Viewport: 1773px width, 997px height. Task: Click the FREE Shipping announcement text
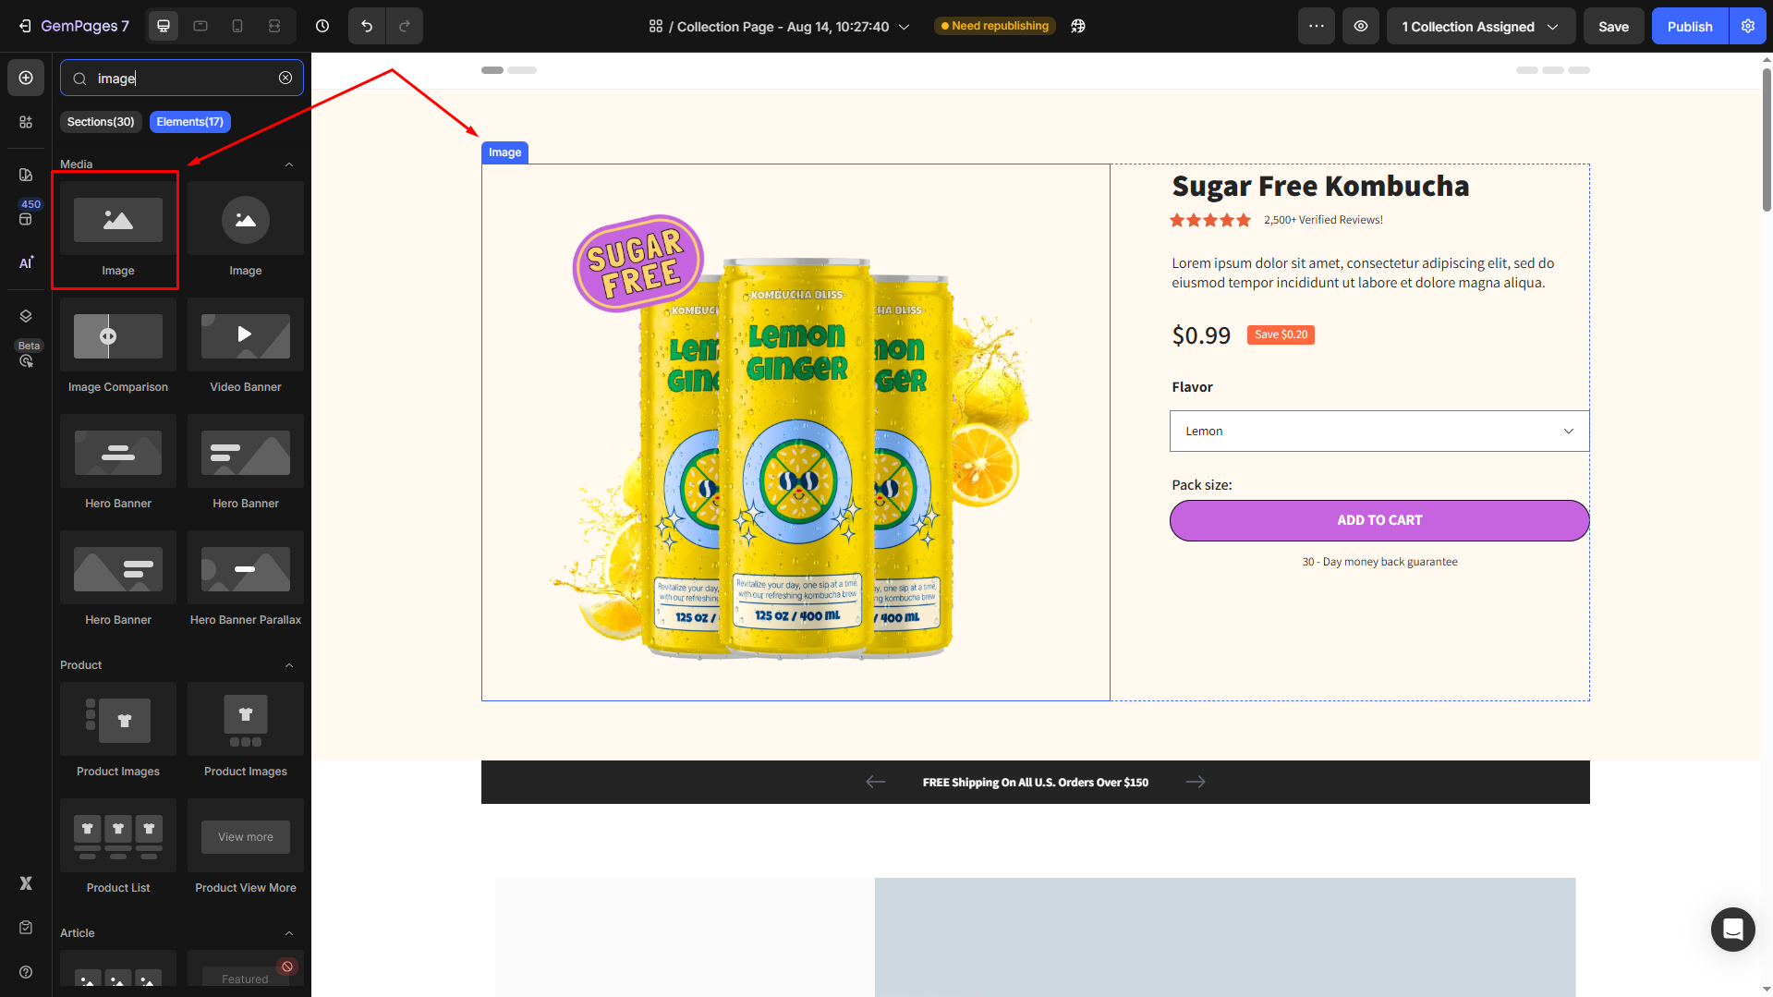pyautogui.click(x=1035, y=783)
